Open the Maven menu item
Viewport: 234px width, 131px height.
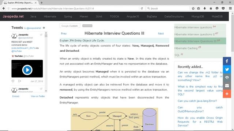coord(84,16)
